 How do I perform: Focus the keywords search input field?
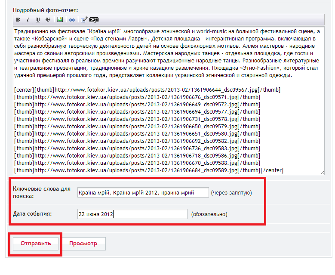(x=142, y=192)
